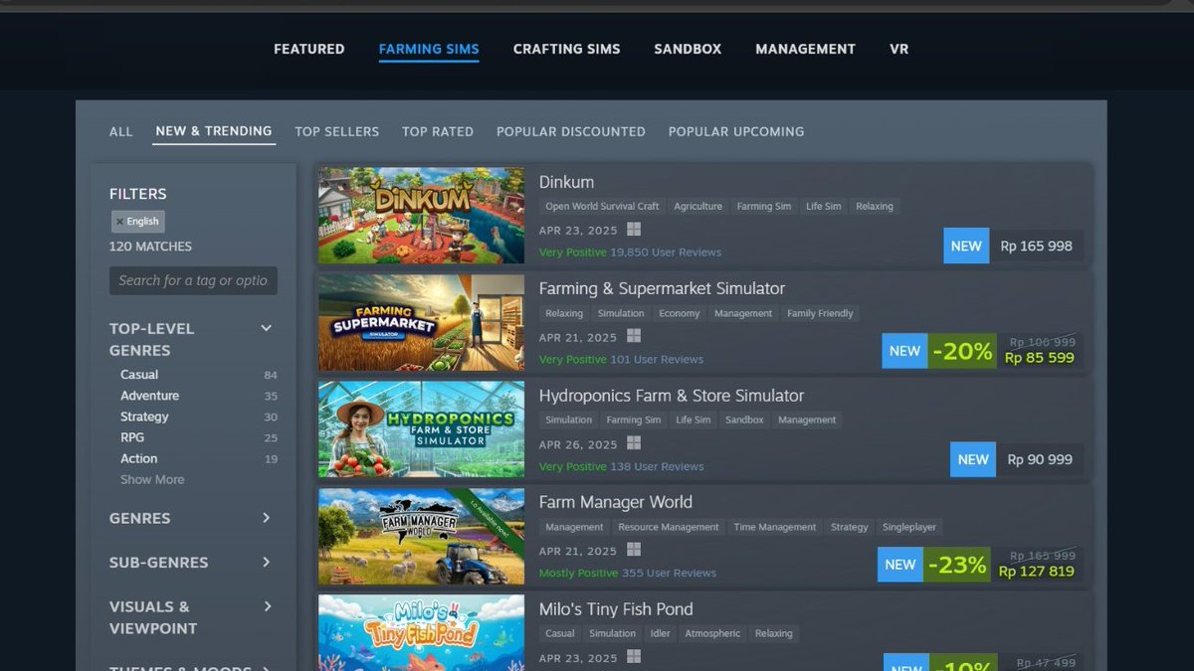Click Windows platform icon for Dinkum
Image resolution: width=1194 pixels, height=671 pixels.
(x=634, y=230)
